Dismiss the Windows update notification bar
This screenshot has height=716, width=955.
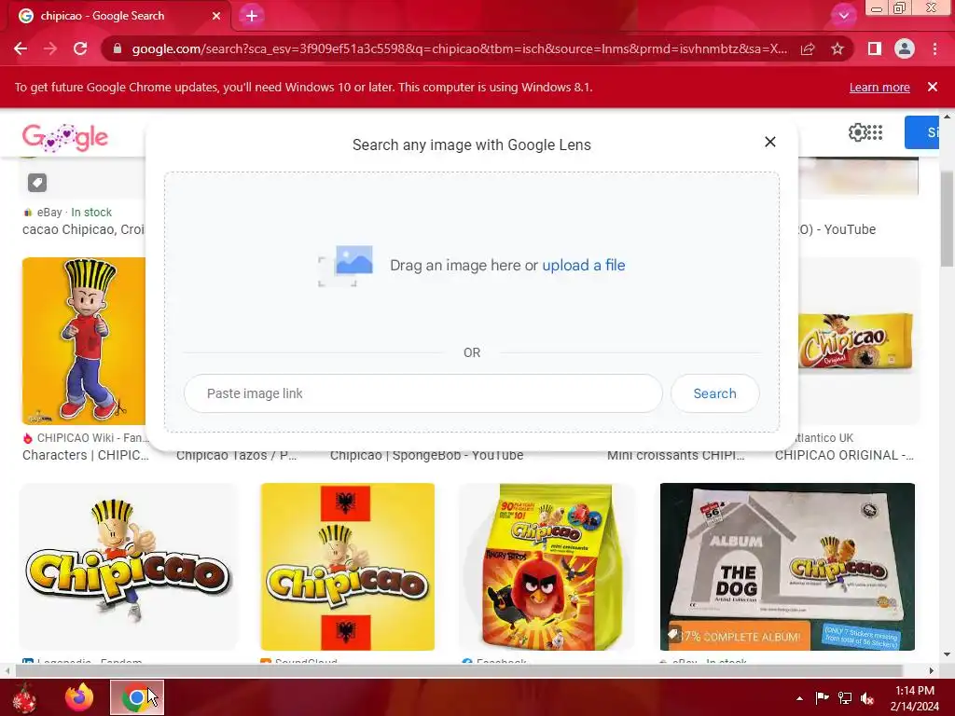933,87
